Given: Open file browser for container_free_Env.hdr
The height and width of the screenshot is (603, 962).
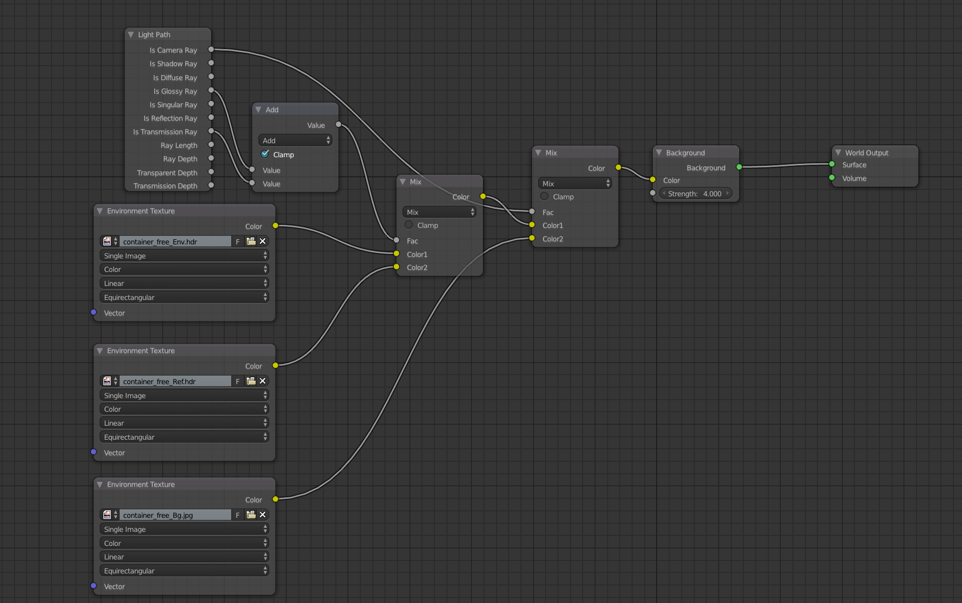Looking at the screenshot, I should tap(251, 241).
